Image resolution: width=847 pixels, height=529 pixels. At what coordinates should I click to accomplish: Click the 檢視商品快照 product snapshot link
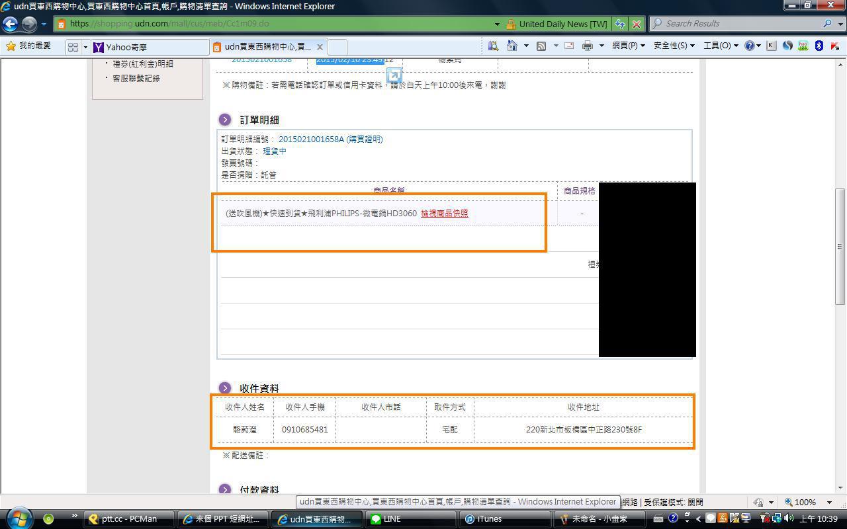pyautogui.click(x=444, y=214)
